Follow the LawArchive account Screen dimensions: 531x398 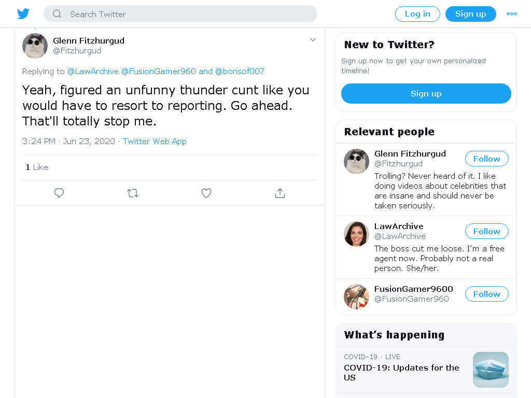[486, 232]
